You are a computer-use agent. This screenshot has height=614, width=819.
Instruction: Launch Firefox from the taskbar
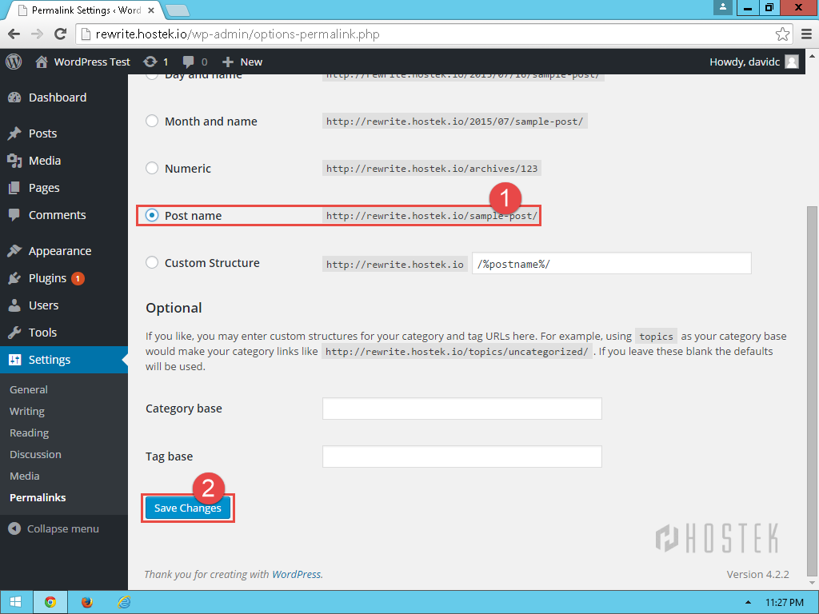[x=87, y=602]
